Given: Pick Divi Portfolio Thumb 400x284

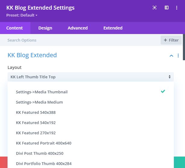Looking at the screenshot, I should (x=91, y=164).
